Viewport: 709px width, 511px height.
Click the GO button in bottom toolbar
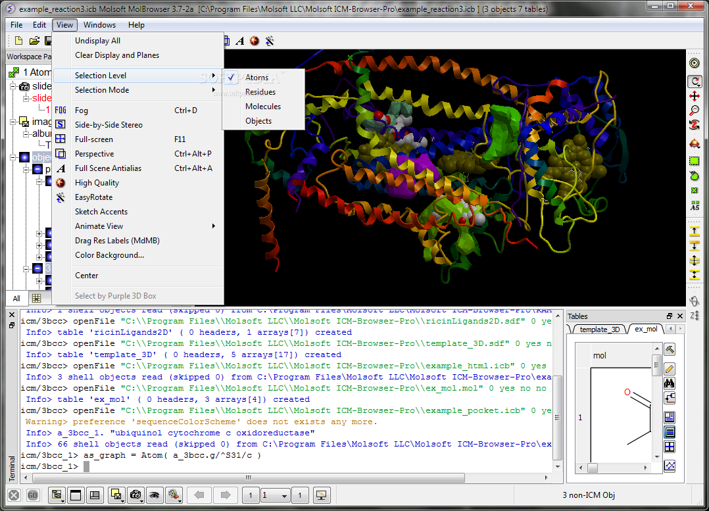(32, 496)
